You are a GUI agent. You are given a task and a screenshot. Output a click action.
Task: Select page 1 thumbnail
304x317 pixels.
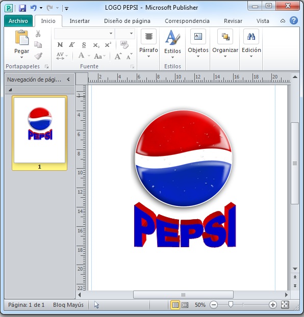pos(40,133)
